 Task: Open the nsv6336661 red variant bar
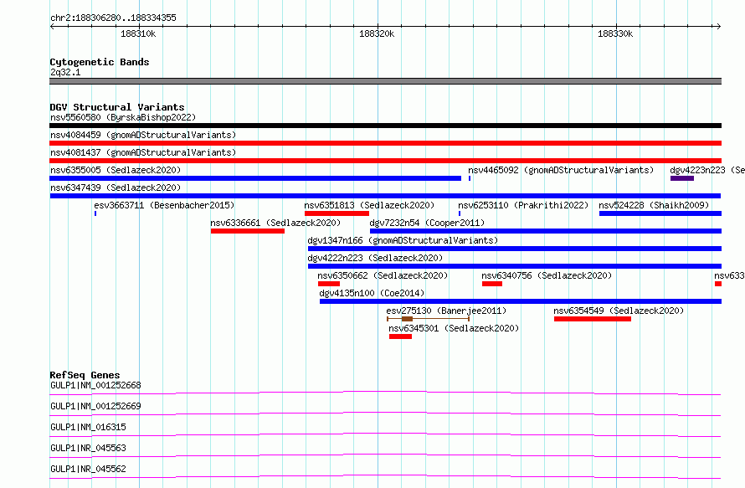coord(248,231)
